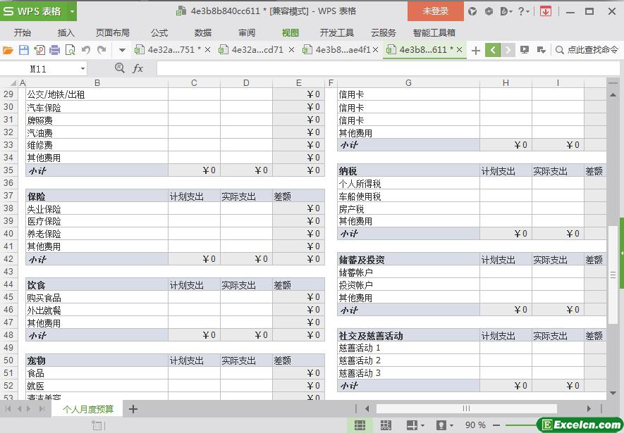
Task: Open the 公式 ribbon tab
Action: click(159, 32)
